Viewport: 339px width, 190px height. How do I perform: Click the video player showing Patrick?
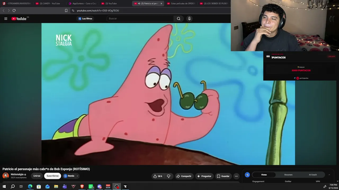point(168,94)
